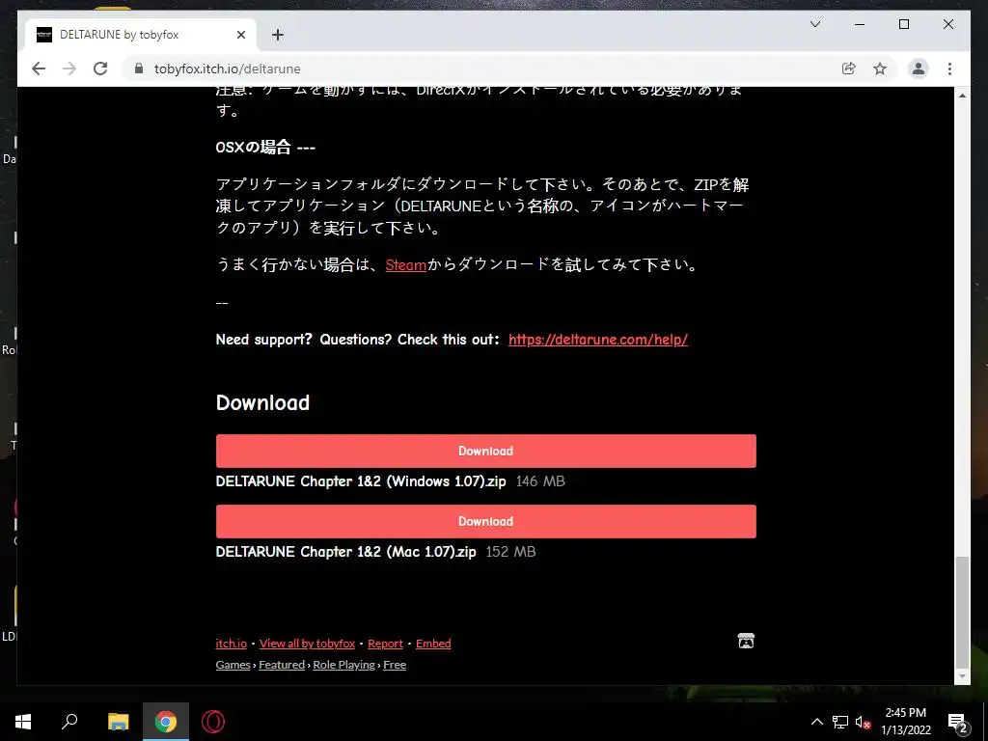Open Windows taskbar search

click(x=69, y=722)
